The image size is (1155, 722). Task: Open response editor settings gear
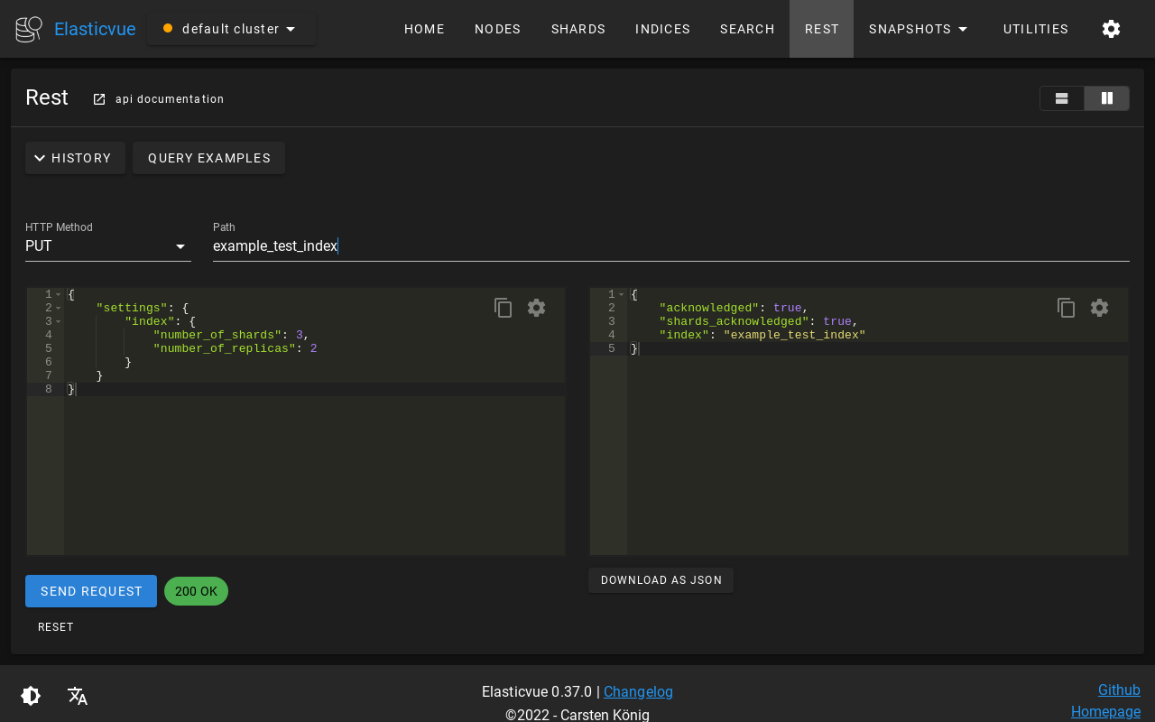[x=1100, y=308]
